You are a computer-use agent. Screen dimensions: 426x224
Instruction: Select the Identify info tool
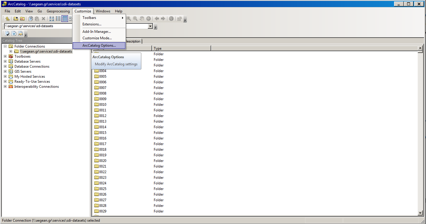[x=171, y=19]
